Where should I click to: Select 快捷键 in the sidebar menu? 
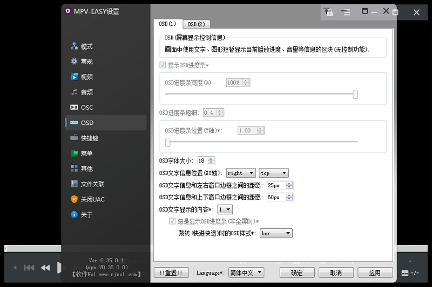click(x=106, y=138)
